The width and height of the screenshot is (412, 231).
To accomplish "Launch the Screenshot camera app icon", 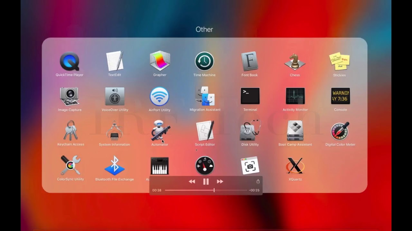I will click(250, 166).
